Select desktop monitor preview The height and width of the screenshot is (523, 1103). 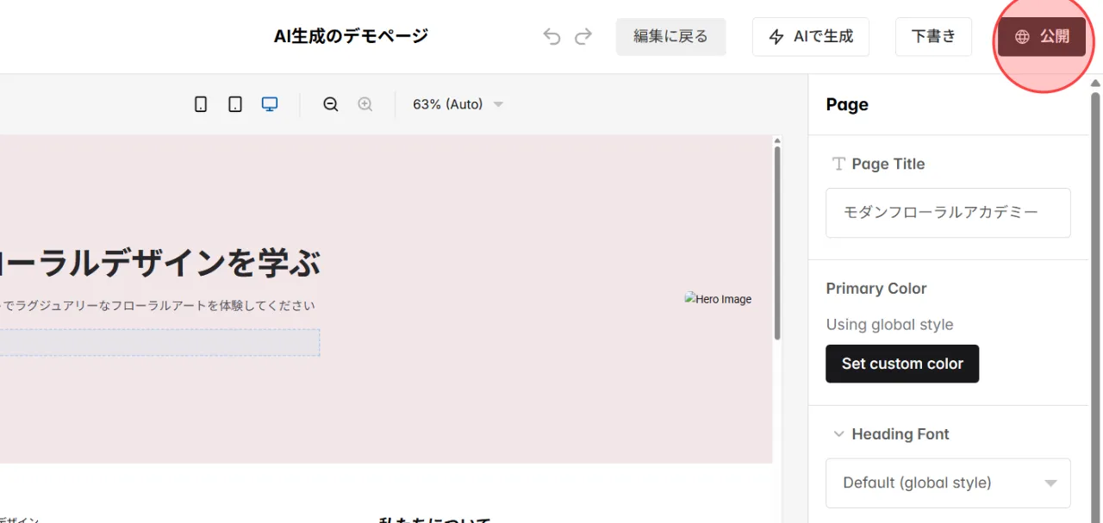270,104
